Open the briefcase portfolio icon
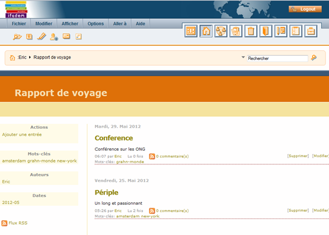 point(311,31)
